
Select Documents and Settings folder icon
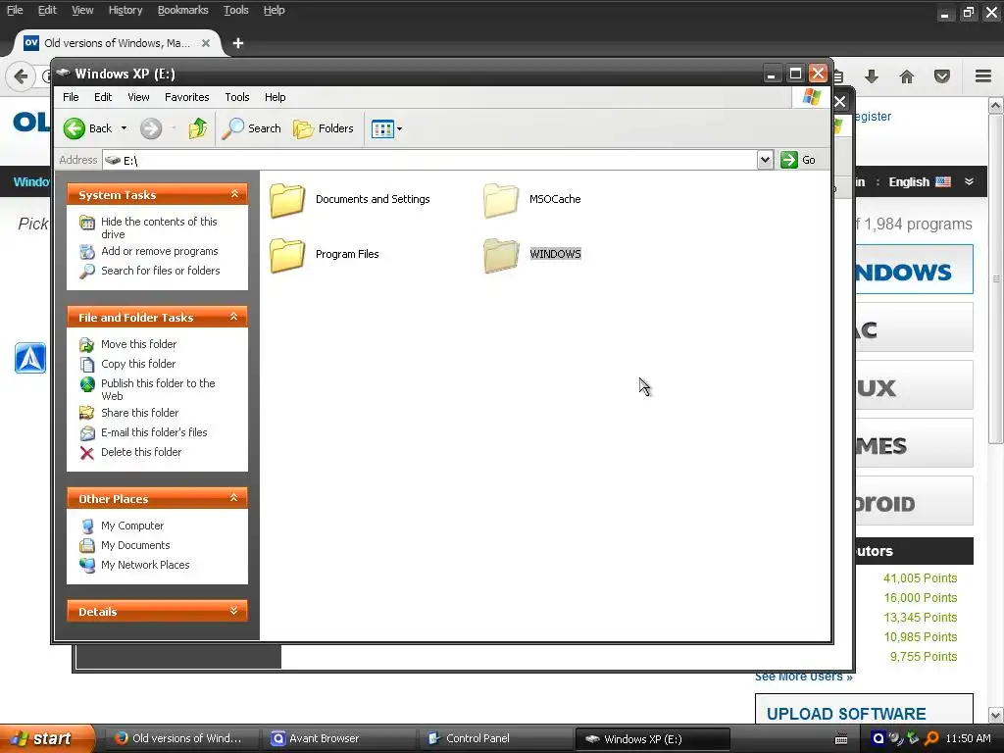click(x=287, y=200)
